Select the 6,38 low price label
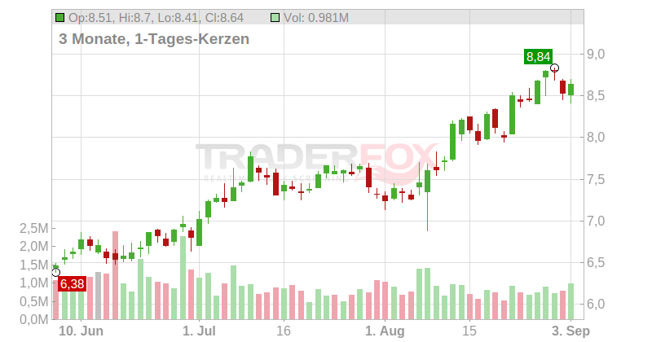Viewport: 652px width, 342px height. click(x=72, y=284)
